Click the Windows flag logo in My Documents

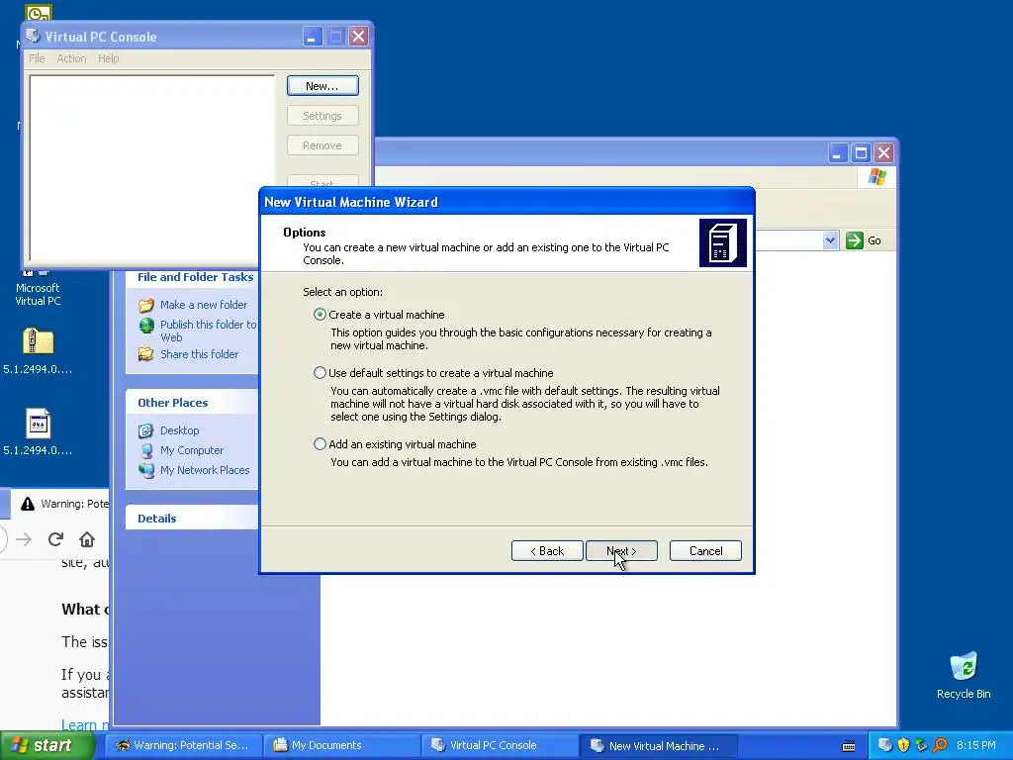tap(877, 176)
